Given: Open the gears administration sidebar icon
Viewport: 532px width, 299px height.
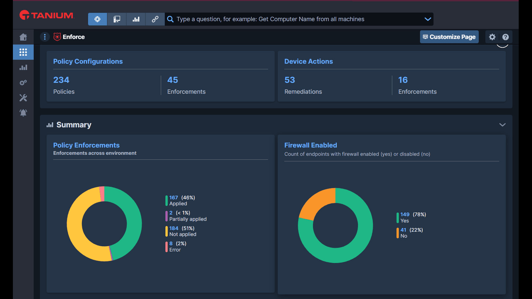Looking at the screenshot, I should (x=23, y=83).
